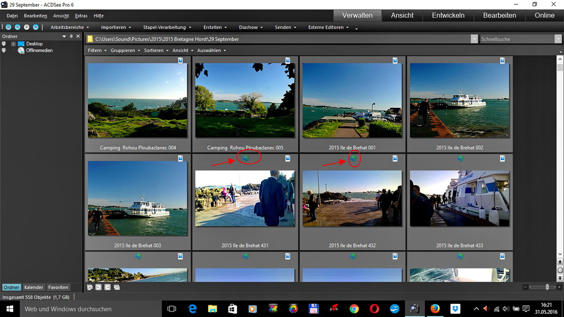This screenshot has height=317, width=564.
Task: Toggle the easy-select marker beside Offlinemedien
Action: pos(4,51)
